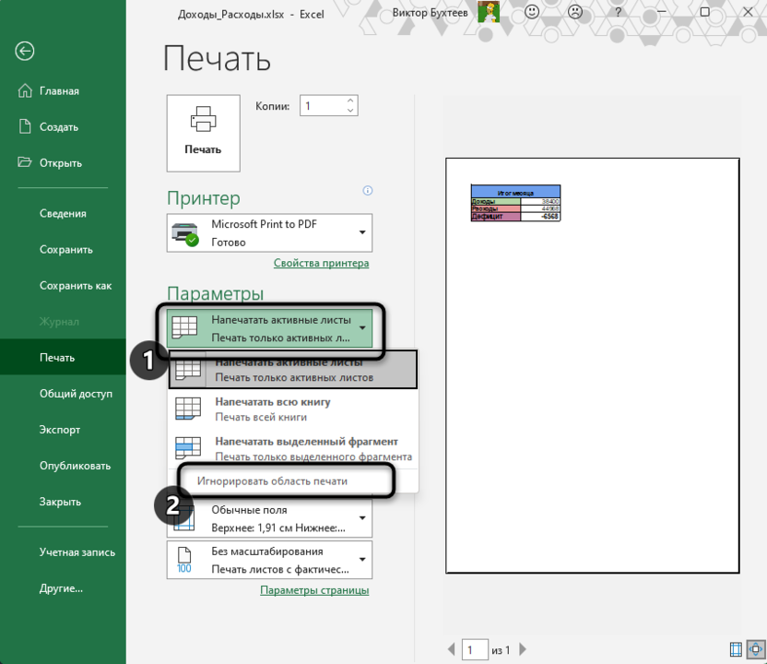The image size is (767, 664).
Task: Open the Свойства принтера link
Action: (x=321, y=264)
